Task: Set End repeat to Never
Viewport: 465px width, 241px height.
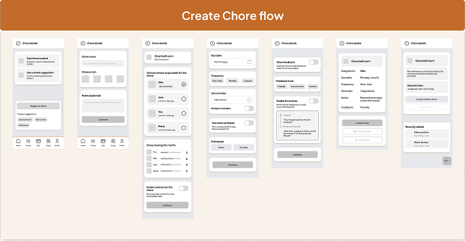Action: (x=221, y=147)
